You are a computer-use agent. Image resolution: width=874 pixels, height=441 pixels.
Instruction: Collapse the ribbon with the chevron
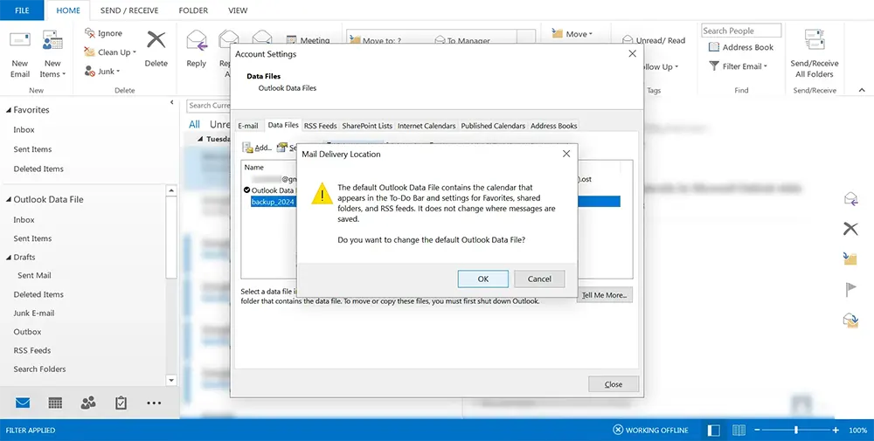click(x=862, y=90)
